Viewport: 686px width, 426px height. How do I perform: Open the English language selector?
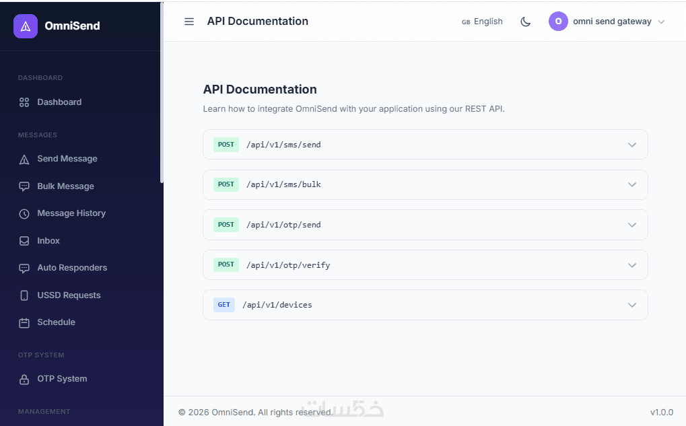(482, 22)
